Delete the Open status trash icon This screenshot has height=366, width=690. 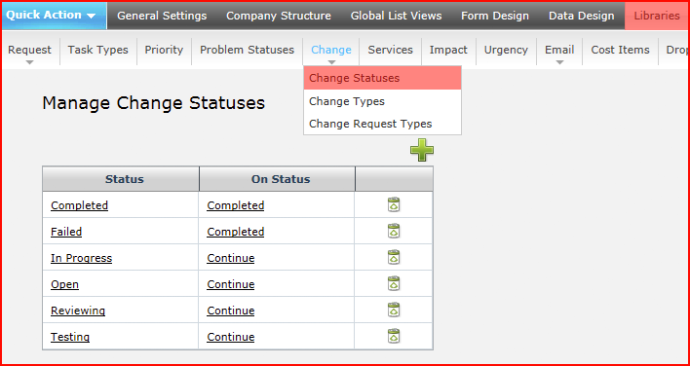pyautogui.click(x=394, y=283)
